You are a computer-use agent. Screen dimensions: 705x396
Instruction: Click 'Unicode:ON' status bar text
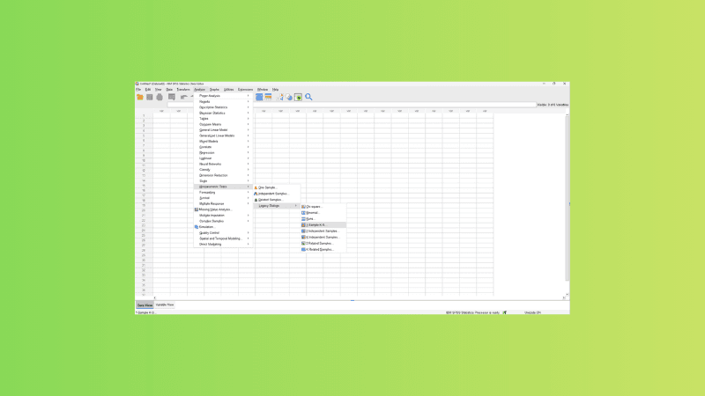pyautogui.click(x=532, y=312)
